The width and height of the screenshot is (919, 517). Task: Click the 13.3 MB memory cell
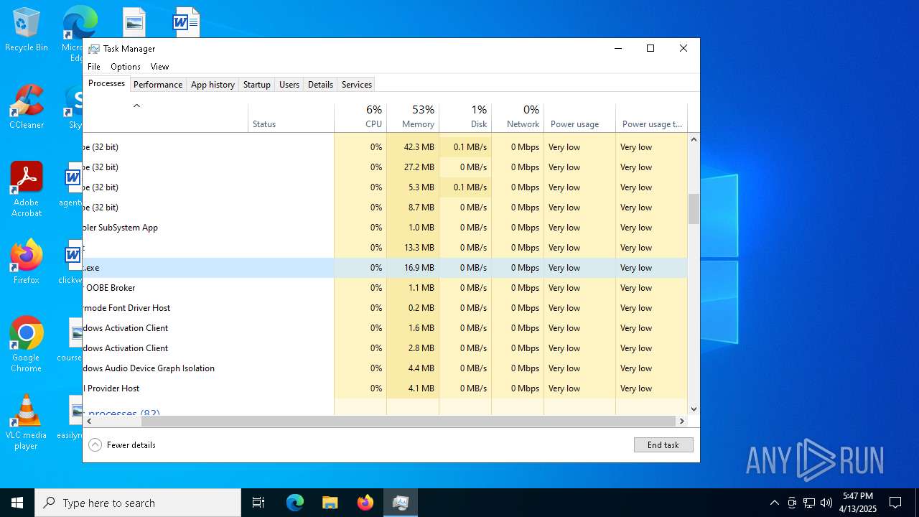point(413,248)
